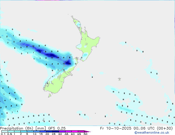175x135 pixels.
Task: Click the dark navy 25–30 mm legend swatch
Action: tap(55, 131)
